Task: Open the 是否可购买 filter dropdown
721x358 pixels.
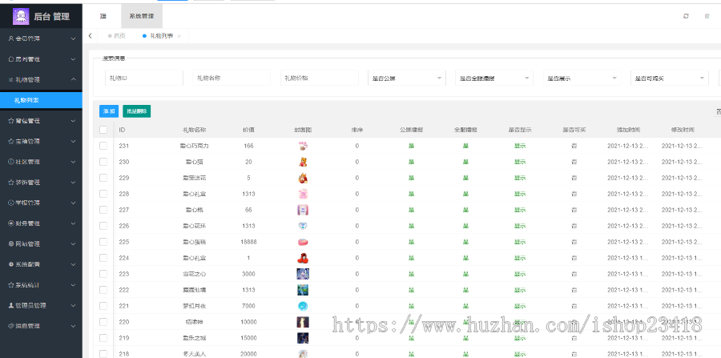Action: [670, 78]
